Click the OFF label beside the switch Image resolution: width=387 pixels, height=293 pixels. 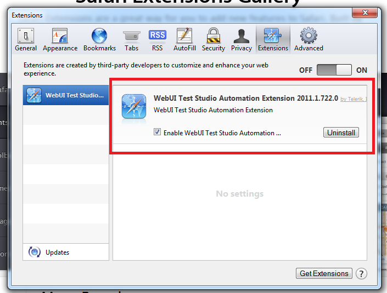(306, 70)
